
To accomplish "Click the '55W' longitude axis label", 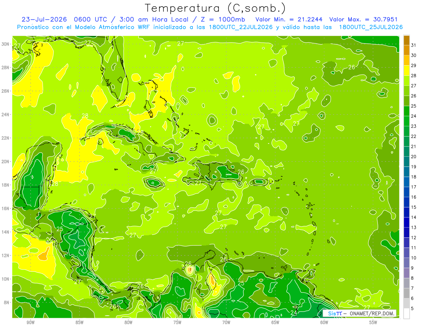I will pyautogui.click(x=373, y=322).
